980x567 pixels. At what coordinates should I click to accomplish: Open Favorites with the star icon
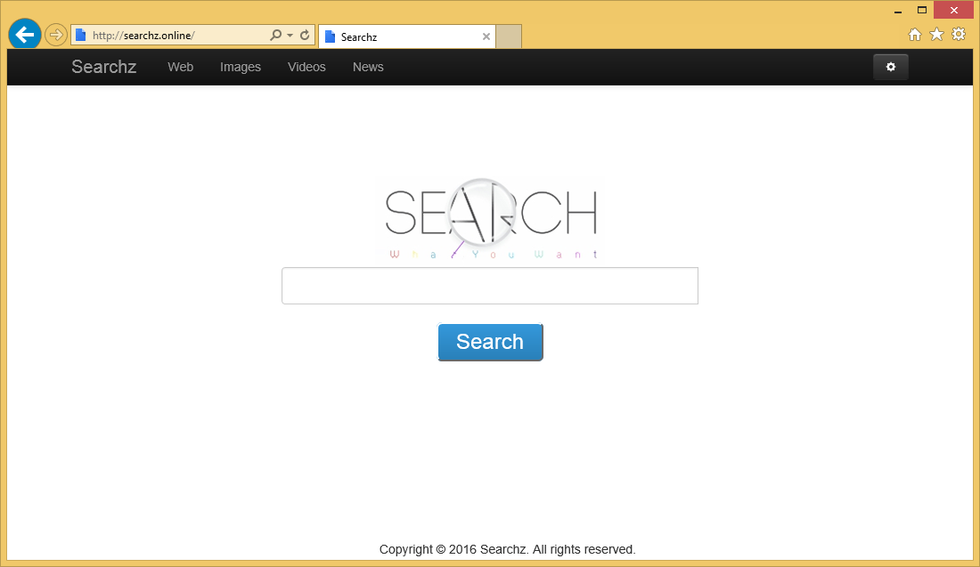point(936,34)
